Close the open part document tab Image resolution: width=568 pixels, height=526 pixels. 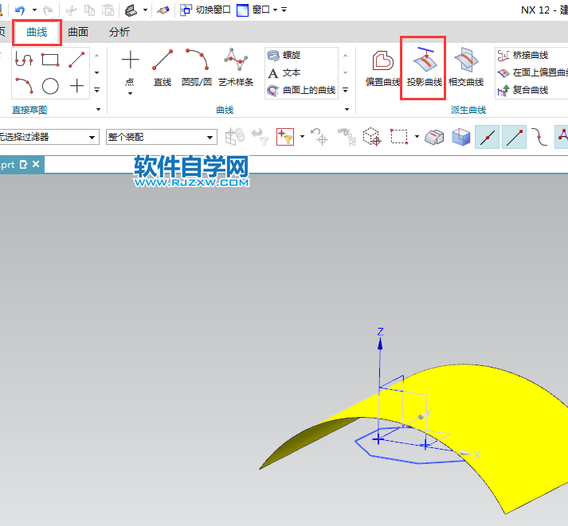click(36, 165)
